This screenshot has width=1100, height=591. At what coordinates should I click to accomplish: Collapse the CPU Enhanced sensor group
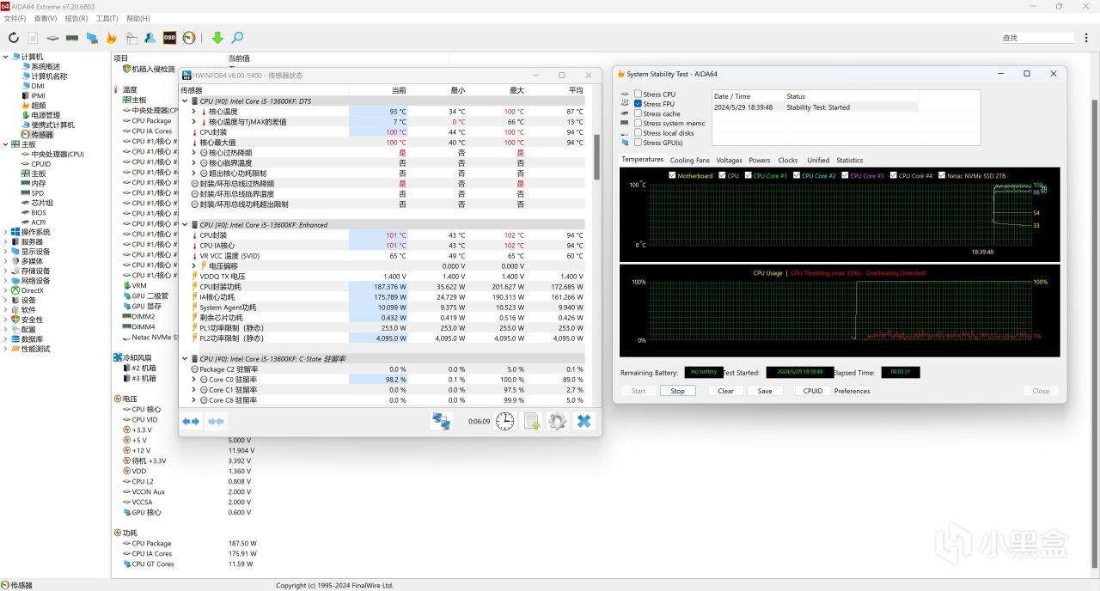(184, 225)
